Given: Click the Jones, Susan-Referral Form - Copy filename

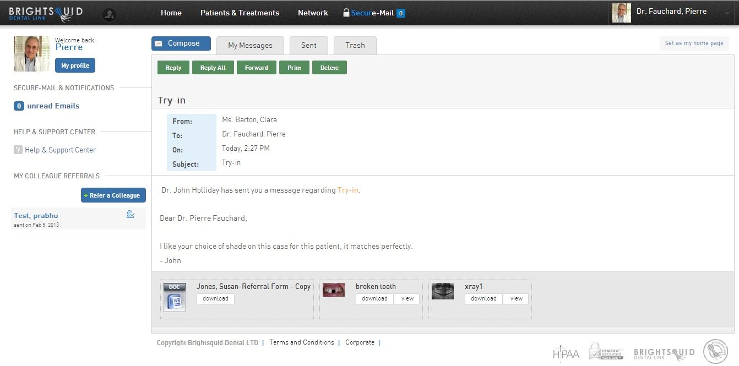Looking at the screenshot, I should 254,286.
